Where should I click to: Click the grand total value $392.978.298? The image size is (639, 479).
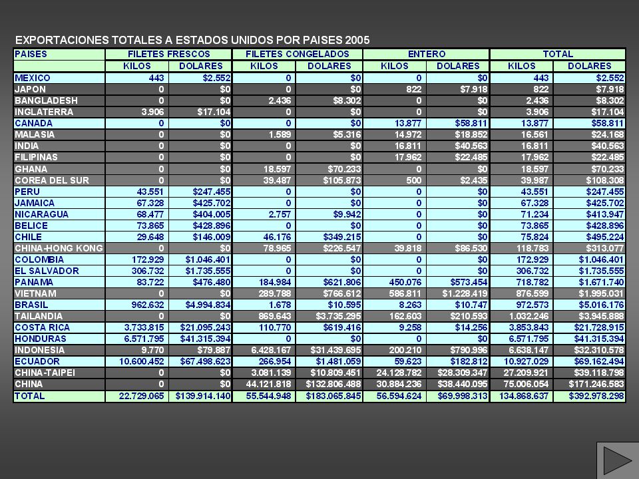click(x=596, y=396)
